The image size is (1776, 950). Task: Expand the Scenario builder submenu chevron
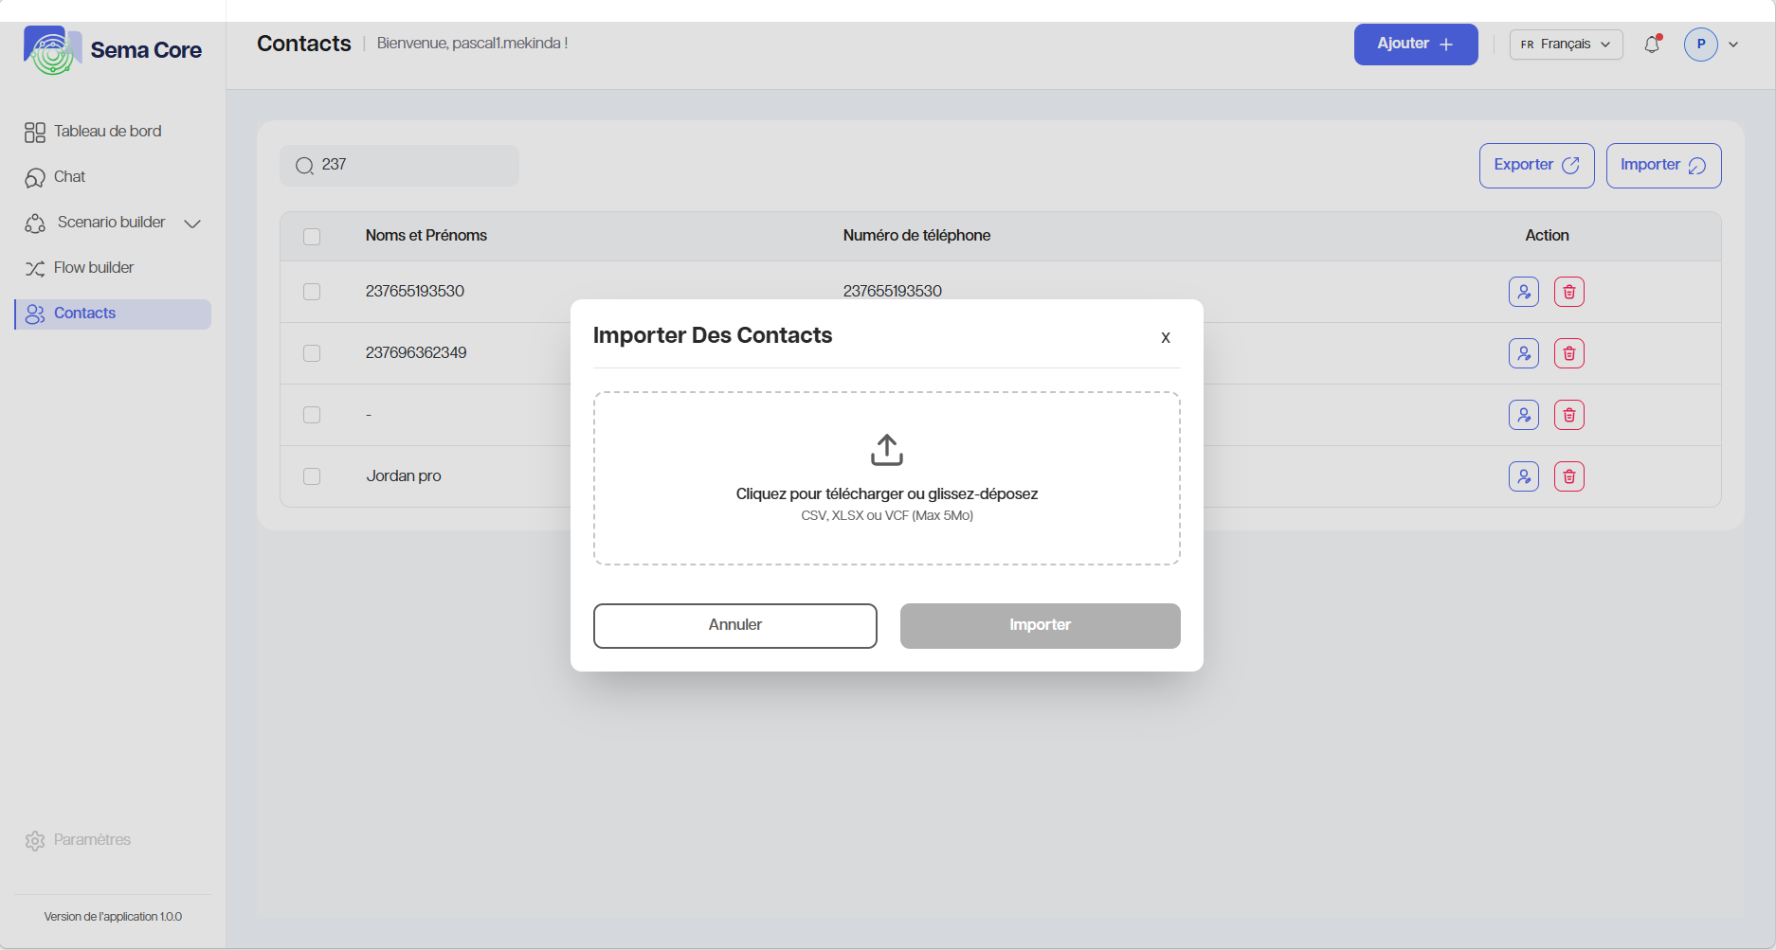[192, 224]
